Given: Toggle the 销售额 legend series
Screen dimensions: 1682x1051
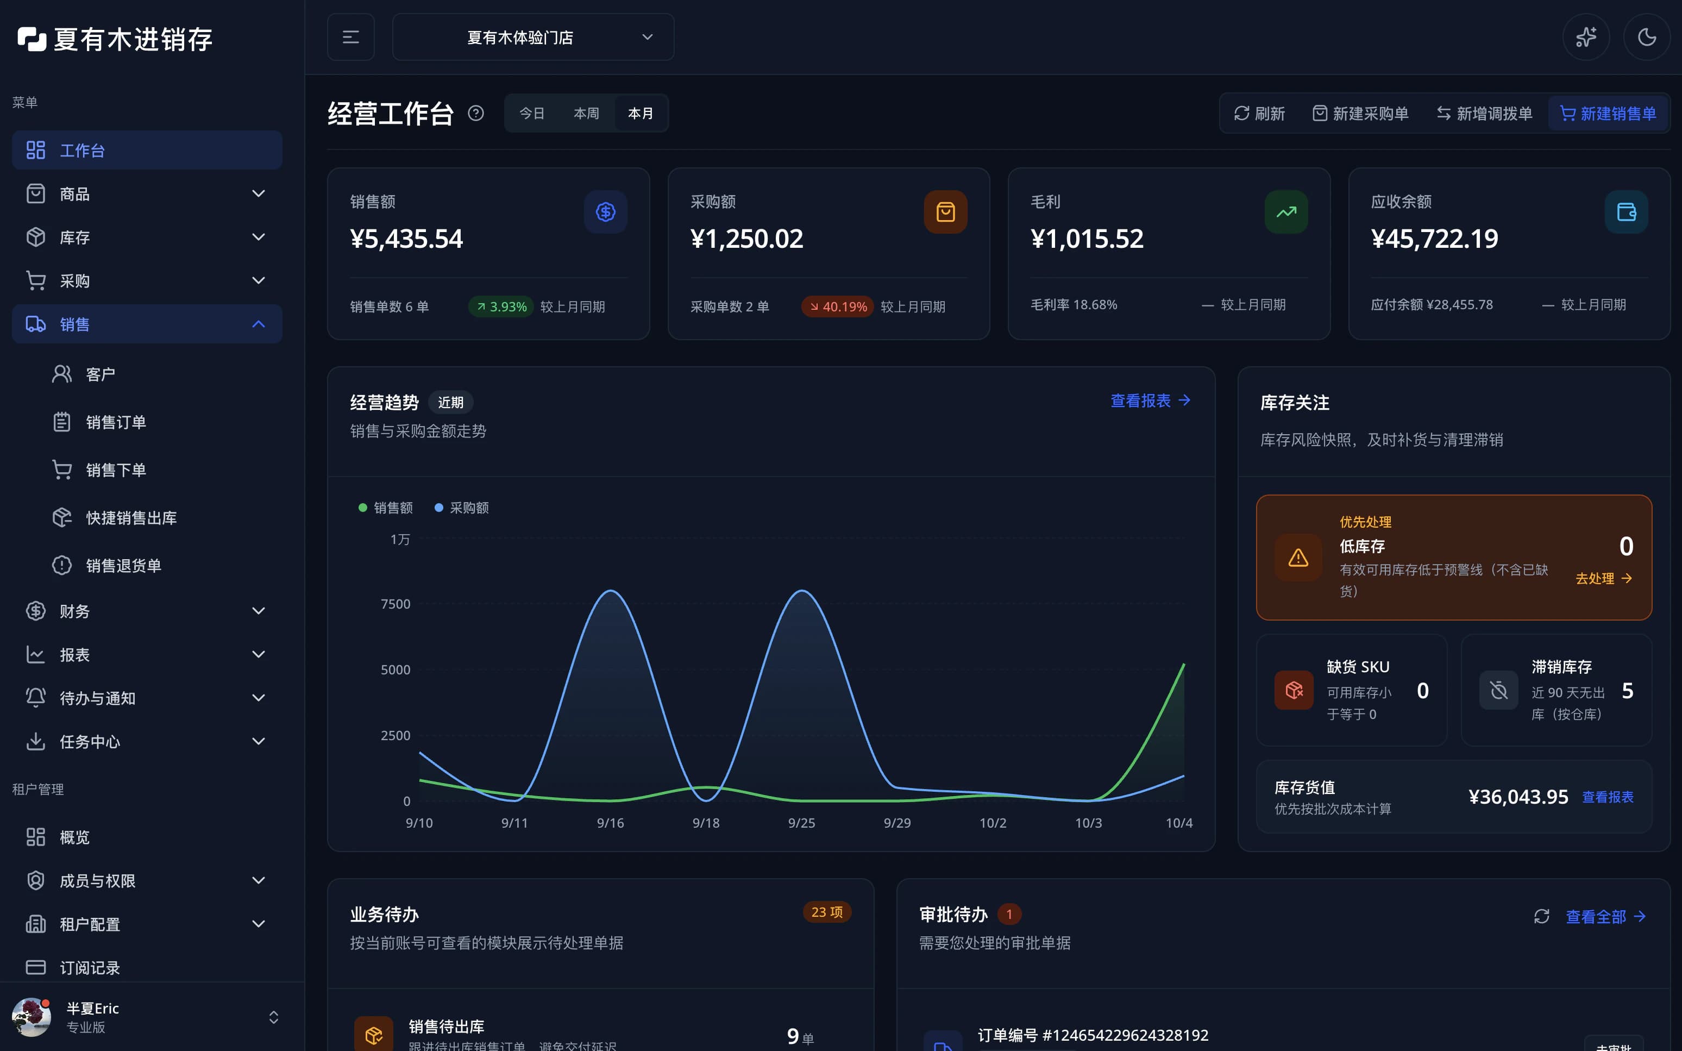Looking at the screenshot, I should point(386,508).
